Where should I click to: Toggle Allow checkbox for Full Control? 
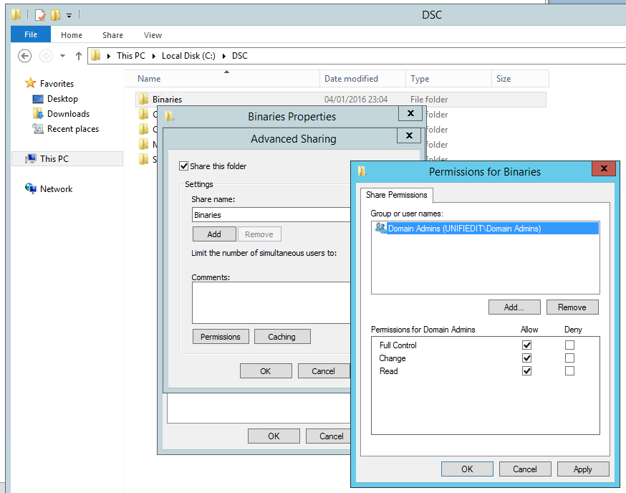click(527, 345)
